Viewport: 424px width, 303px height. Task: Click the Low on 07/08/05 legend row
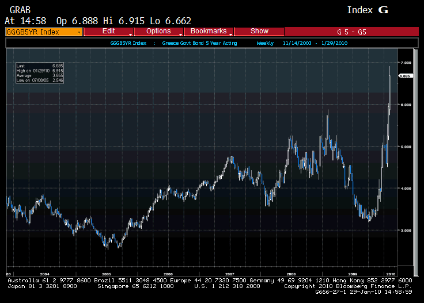(x=40, y=80)
